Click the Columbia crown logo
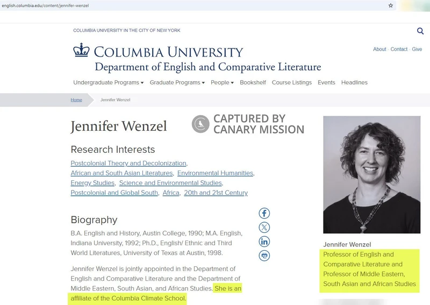This screenshot has width=430, height=305. coord(81,50)
